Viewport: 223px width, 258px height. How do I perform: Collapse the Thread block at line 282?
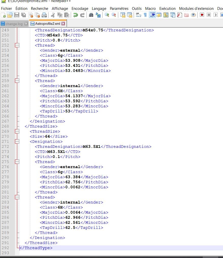tap(17, 197)
